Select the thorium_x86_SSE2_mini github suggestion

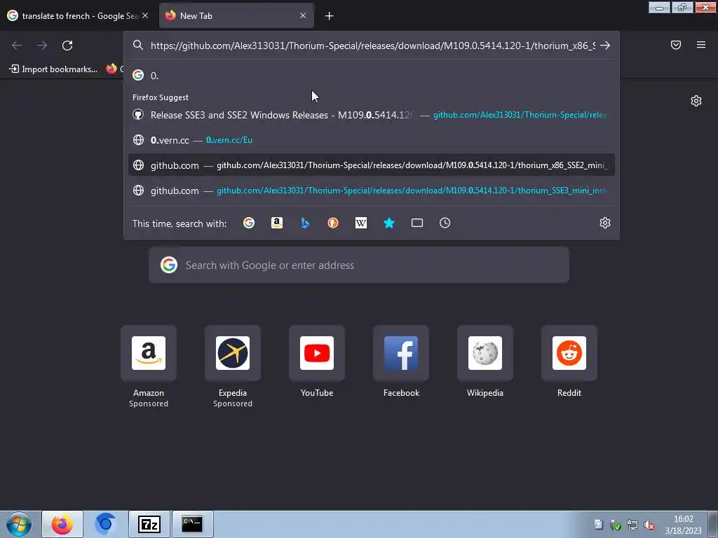click(372, 165)
